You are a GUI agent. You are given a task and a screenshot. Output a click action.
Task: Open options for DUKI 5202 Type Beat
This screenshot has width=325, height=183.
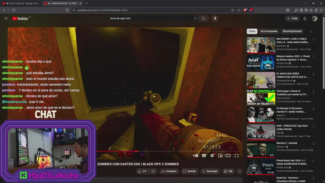click(314, 126)
